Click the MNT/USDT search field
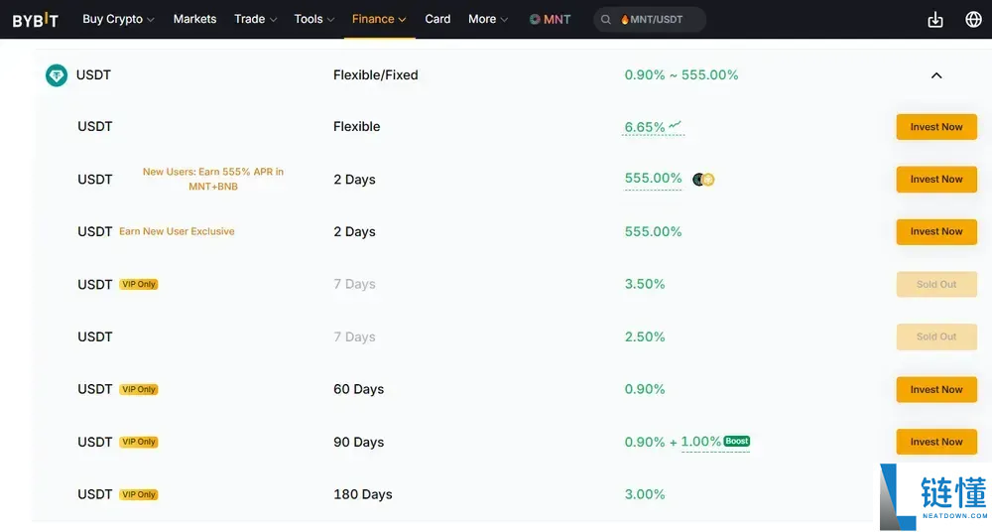992x532 pixels. 650,20
